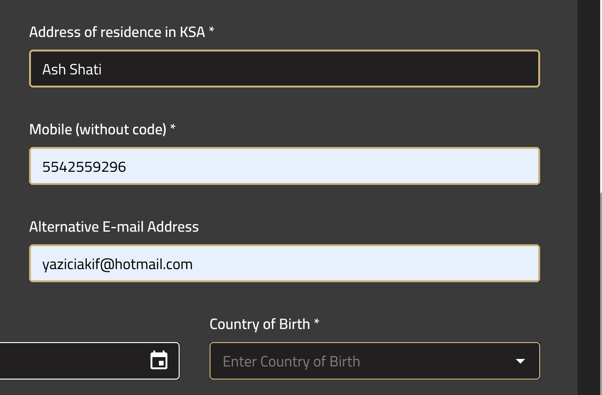The height and width of the screenshot is (395, 602).
Task: Click the date input box beside calendar icon
Action: pos(89,361)
